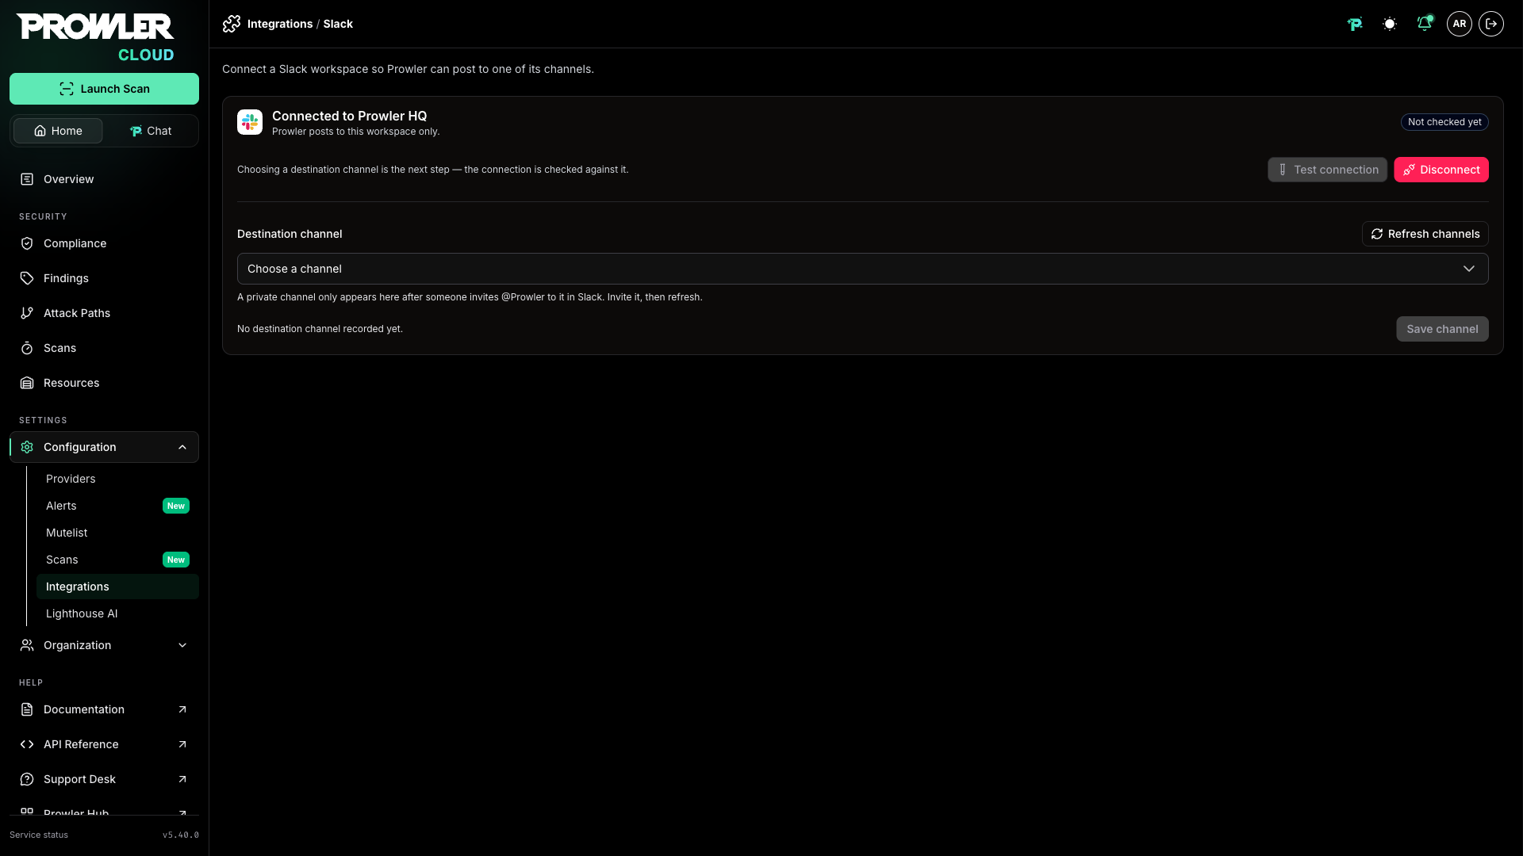The width and height of the screenshot is (1523, 856).
Task: Click the New badge next to Scans
Action: click(x=176, y=560)
